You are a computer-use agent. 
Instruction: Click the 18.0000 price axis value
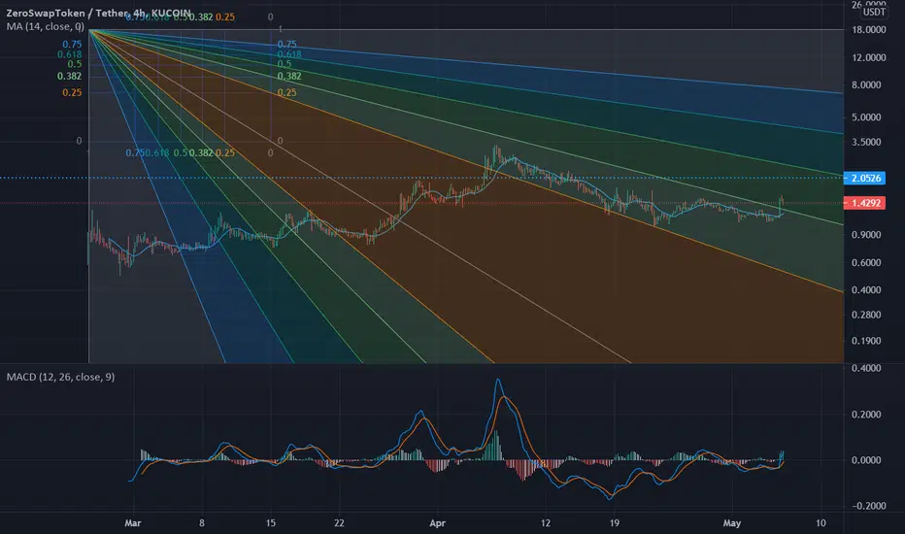pyautogui.click(x=869, y=29)
